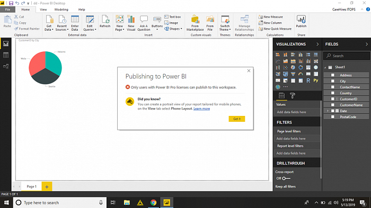
Task: Collapse the Visualizations pane chevron
Action: point(317,44)
